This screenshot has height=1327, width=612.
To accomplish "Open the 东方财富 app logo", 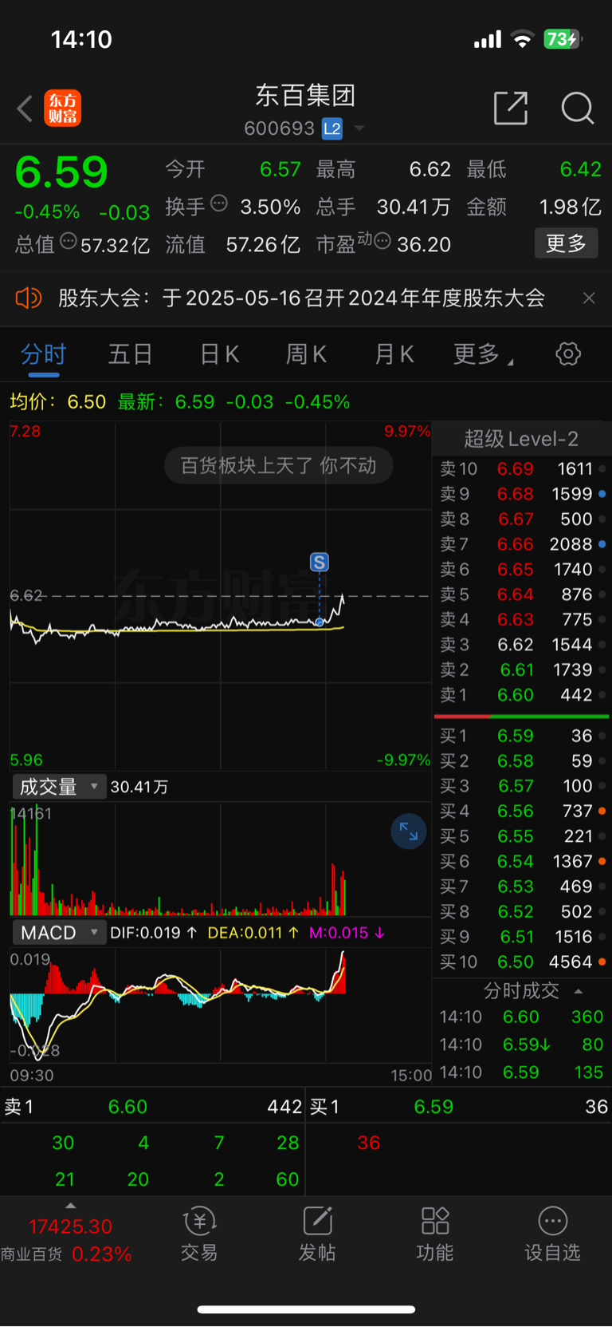I will pos(62,109).
